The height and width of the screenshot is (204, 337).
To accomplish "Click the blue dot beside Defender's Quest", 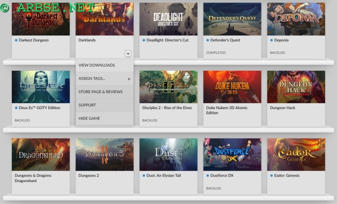I will click(208, 40).
